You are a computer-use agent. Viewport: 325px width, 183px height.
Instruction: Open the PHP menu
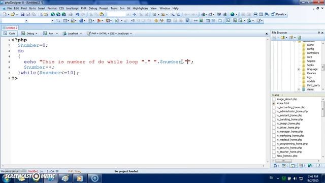tap(83, 8)
